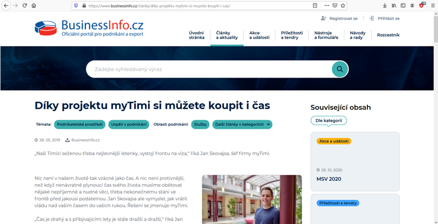
Task: Bookmark this page with the star icon
Action: coord(343,5)
